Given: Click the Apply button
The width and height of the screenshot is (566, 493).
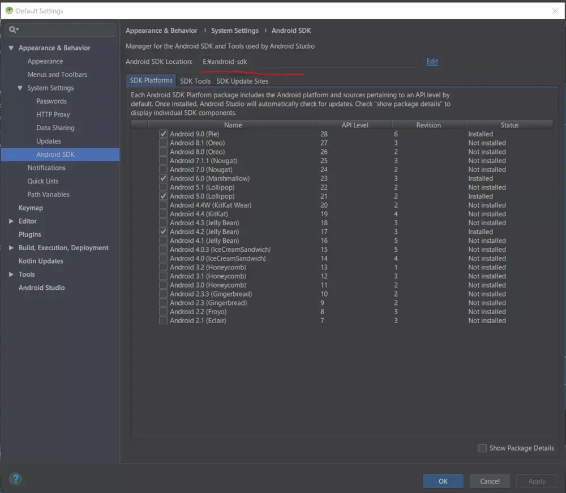Looking at the screenshot, I should pos(537,481).
